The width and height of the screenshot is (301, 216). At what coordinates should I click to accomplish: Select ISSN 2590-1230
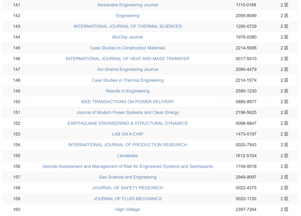[246, 91]
